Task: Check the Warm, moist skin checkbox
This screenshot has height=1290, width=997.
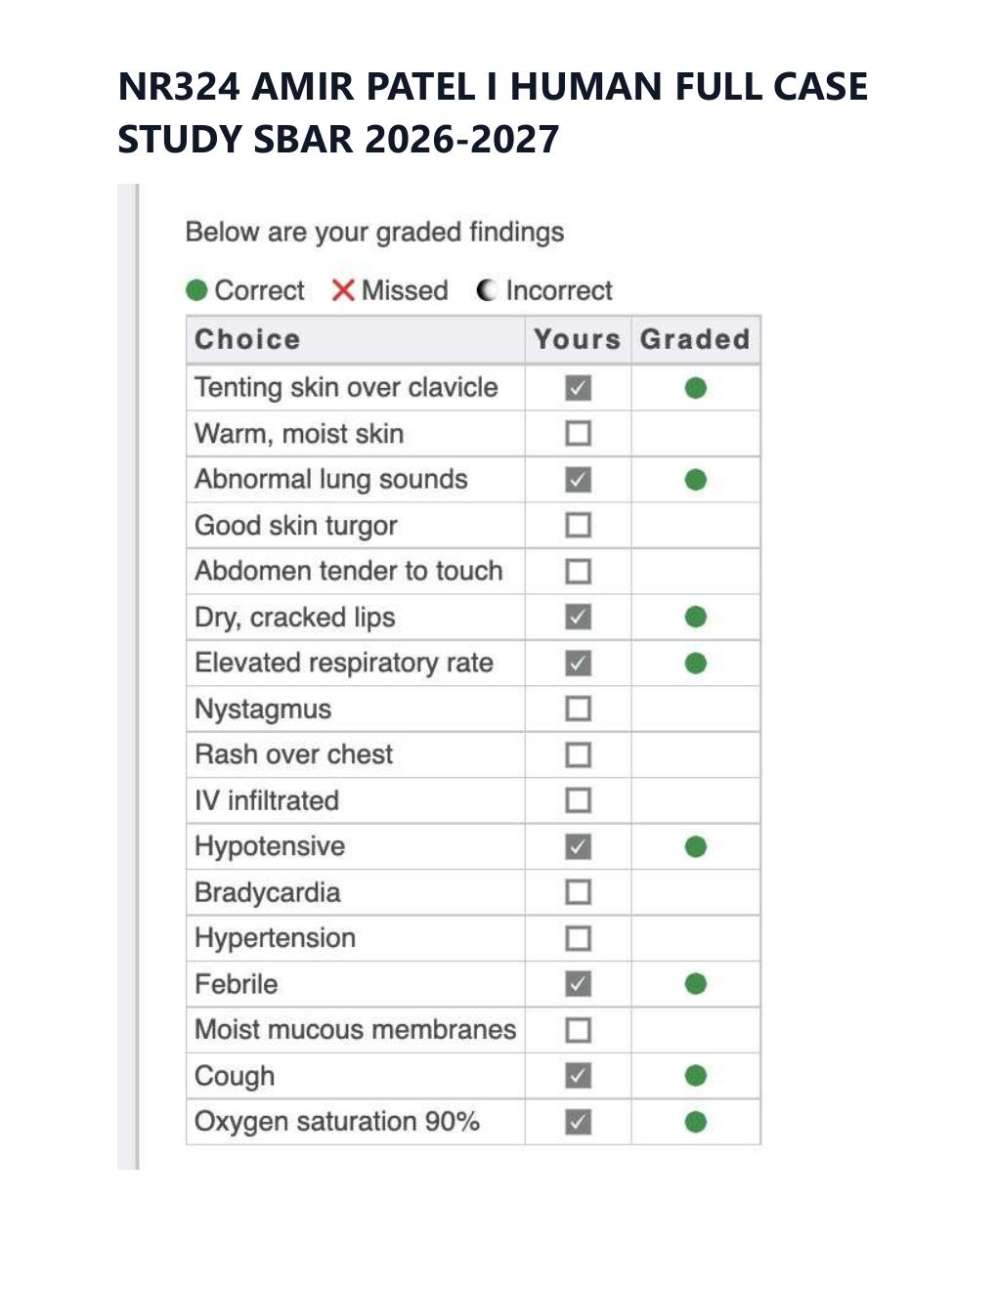Action: click(579, 433)
